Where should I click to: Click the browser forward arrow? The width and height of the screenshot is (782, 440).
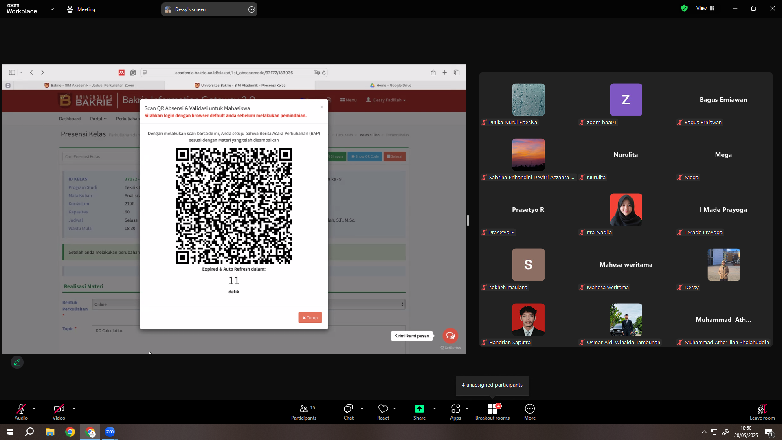[x=42, y=73]
